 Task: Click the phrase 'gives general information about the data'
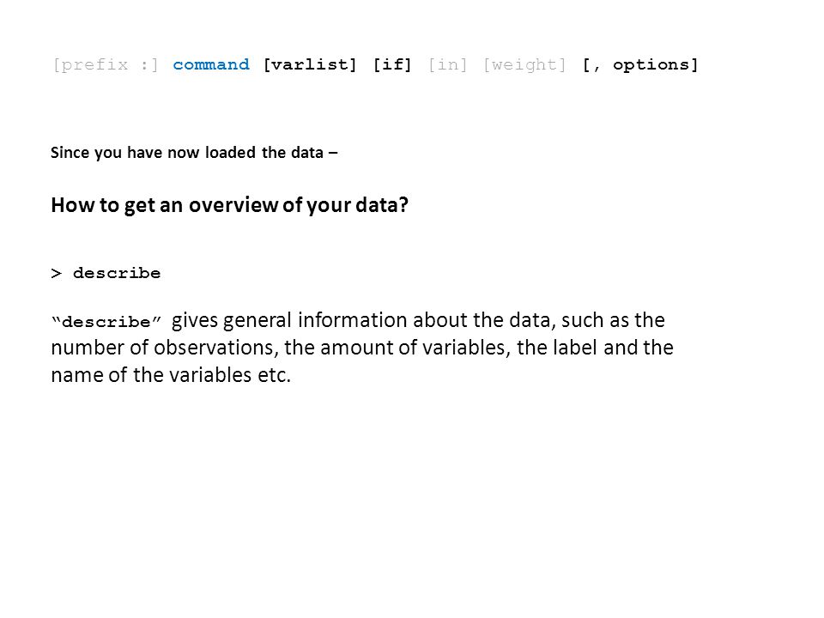pos(364,320)
